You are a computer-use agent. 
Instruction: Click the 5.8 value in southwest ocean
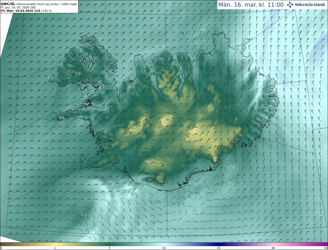pos(84,215)
